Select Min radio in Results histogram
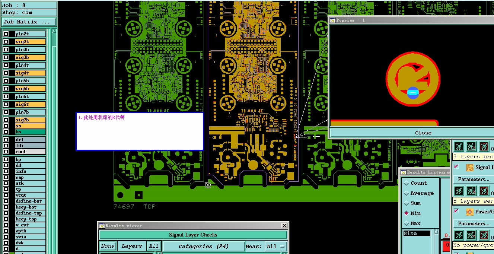This screenshot has width=494, height=254. 407,213
